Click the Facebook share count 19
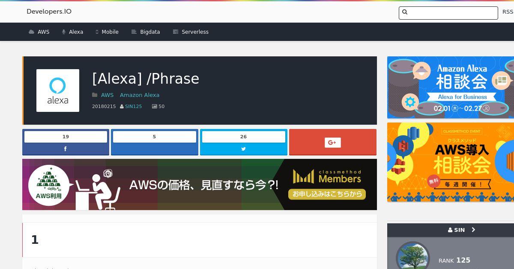The height and width of the screenshot is (269, 514). [x=66, y=137]
